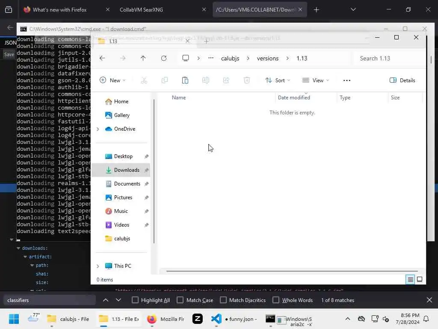The width and height of the screenshot is (438, 329).
Task: Click the PC monitor icon in address bar
Action: 186,58
